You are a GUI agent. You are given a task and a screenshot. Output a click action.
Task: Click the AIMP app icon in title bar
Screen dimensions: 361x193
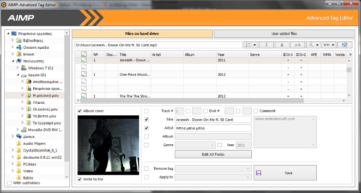point(4,5)
